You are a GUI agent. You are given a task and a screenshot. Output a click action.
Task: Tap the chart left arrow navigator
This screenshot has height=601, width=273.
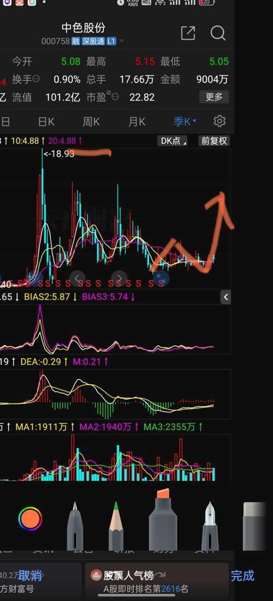[x=78, y=278]
